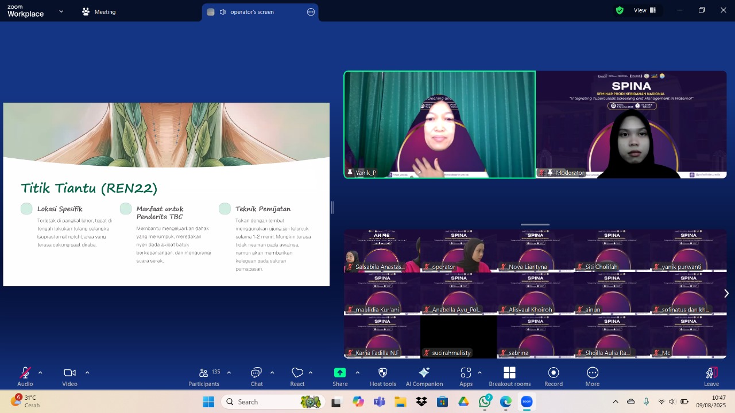Open the Zoom Workplace dropdown arrow
This screenshot has width=735, height=413.
[x=61, y=11]
